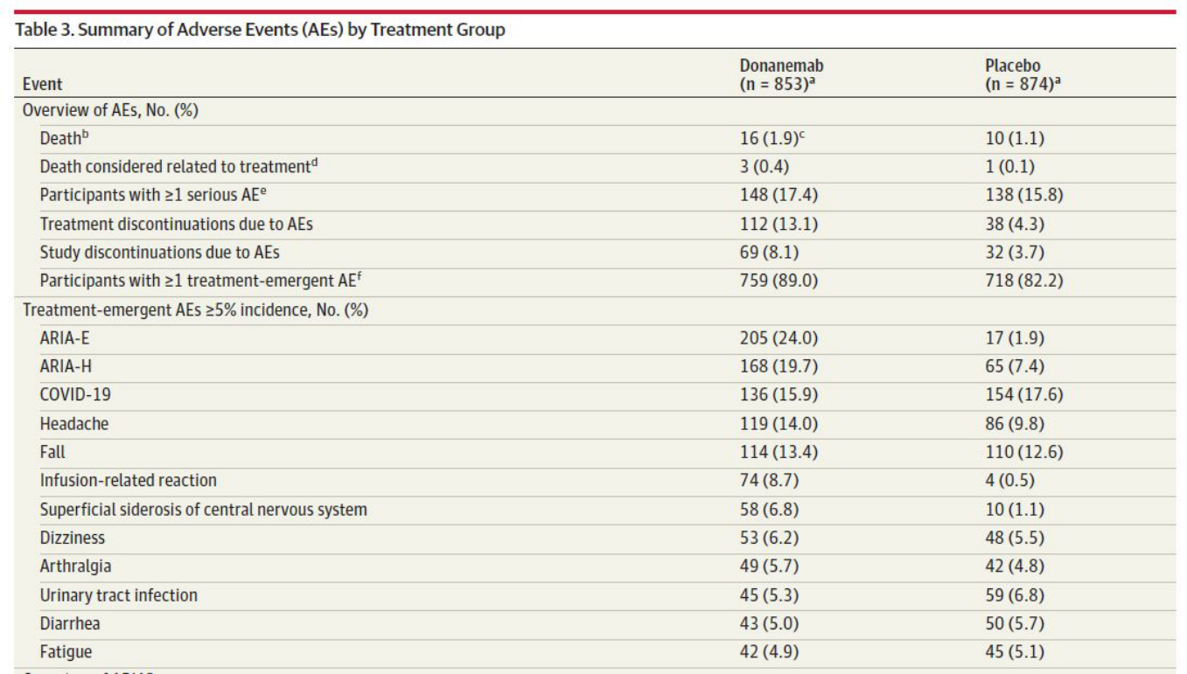
Task: Click Infusion-related reaction row label
Action: [x=129, y=481]
